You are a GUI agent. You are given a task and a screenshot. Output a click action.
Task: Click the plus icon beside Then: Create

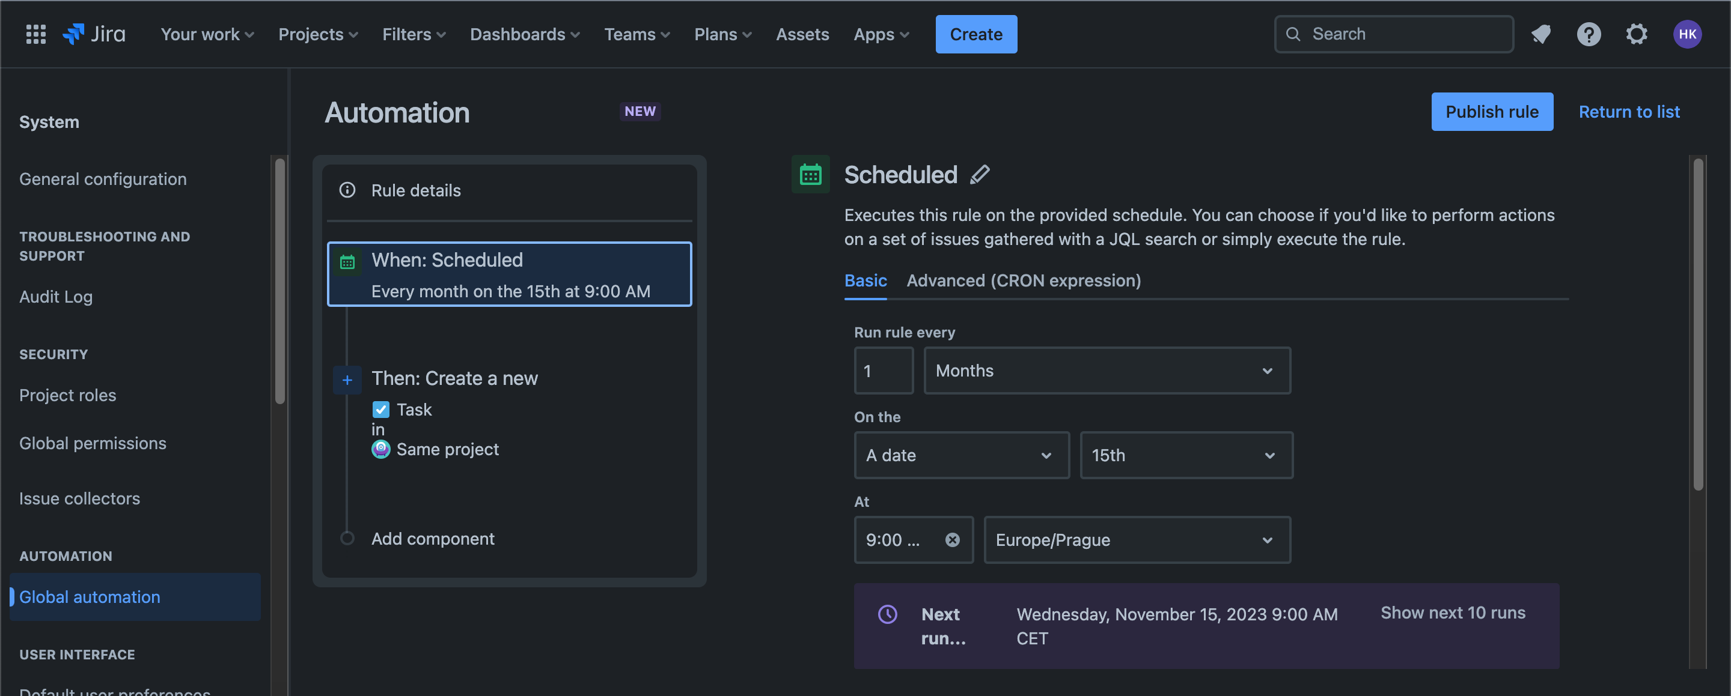click(x=347, y=380)
